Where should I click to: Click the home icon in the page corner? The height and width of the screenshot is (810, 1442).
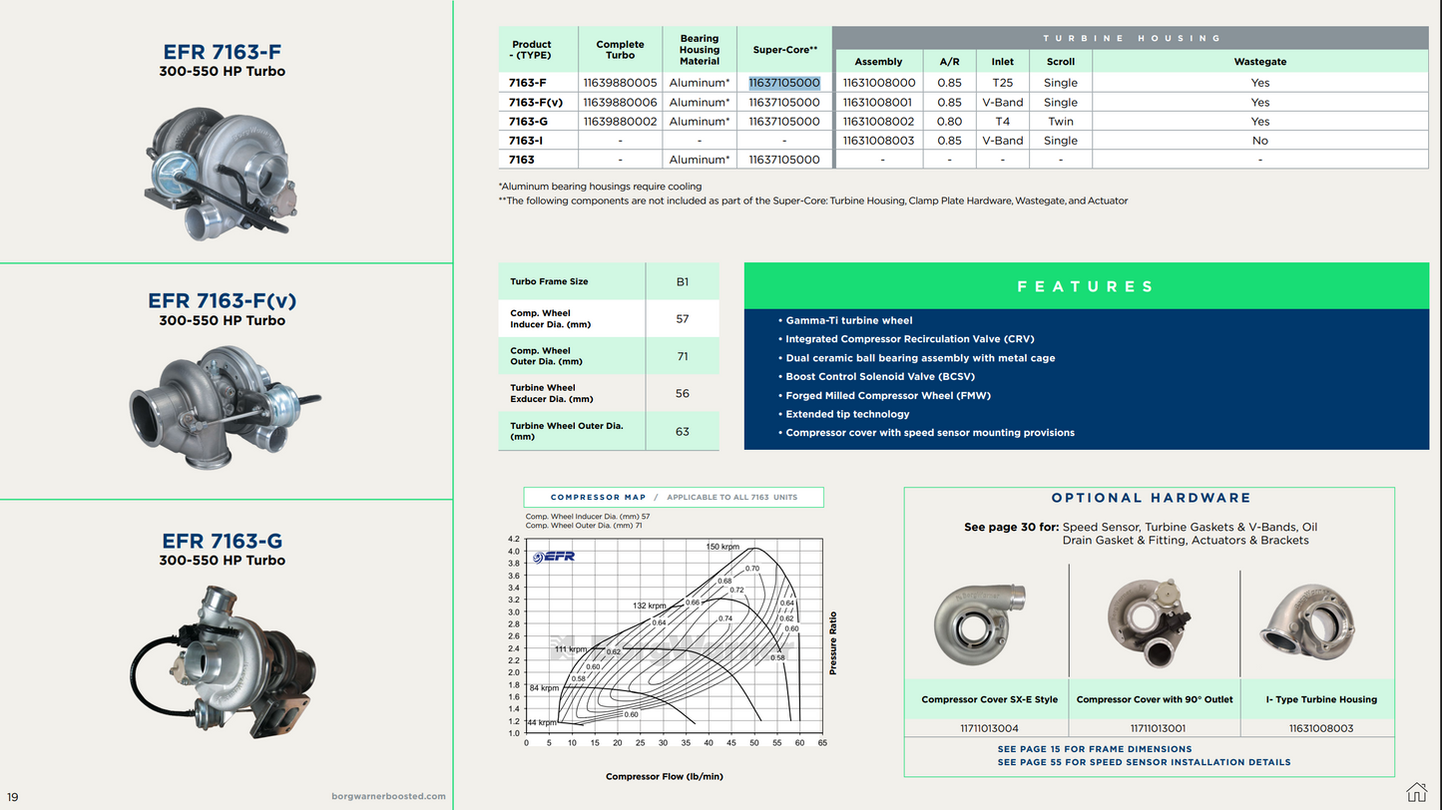pos(1417,792)
